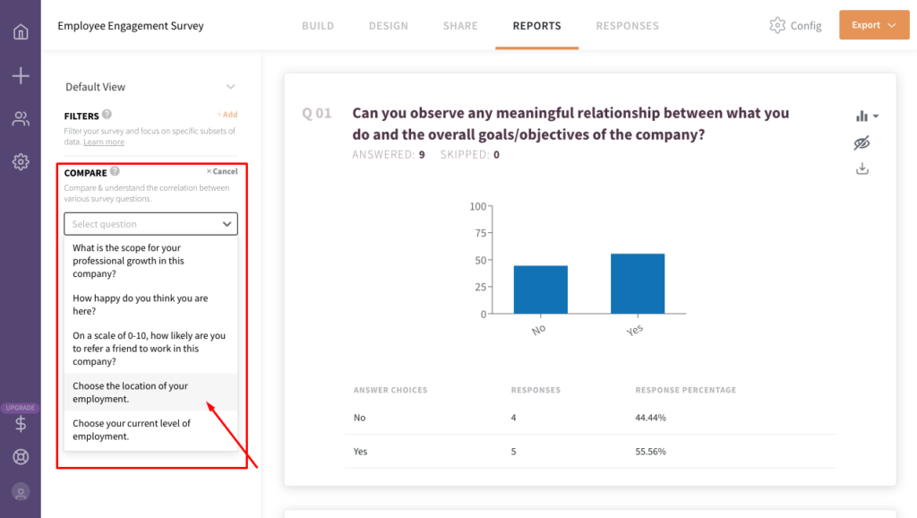The width and height of the screenshot is (917, 518).
Task: Switch to the RESPONSES tab
Action: point(627,26)
